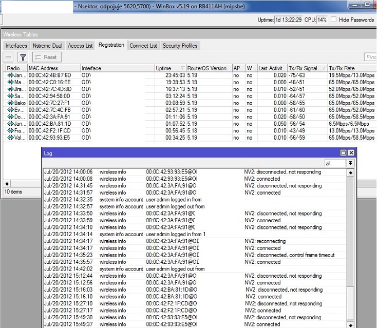The height and width of the screenshot is (328, 377).
Task: Select log entry at 15:27:17
Action: [x=195, y=310]
